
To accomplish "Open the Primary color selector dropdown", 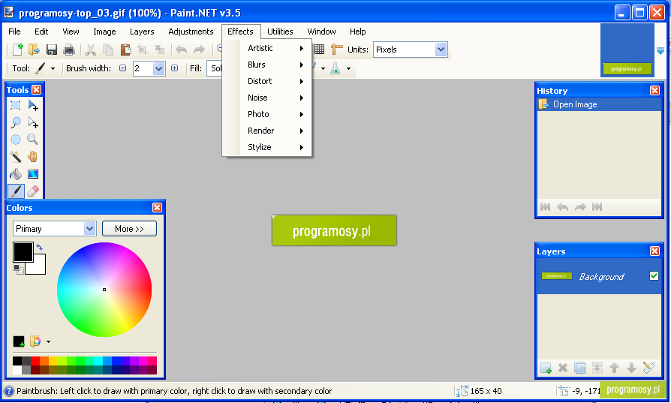I will point(89,229).
